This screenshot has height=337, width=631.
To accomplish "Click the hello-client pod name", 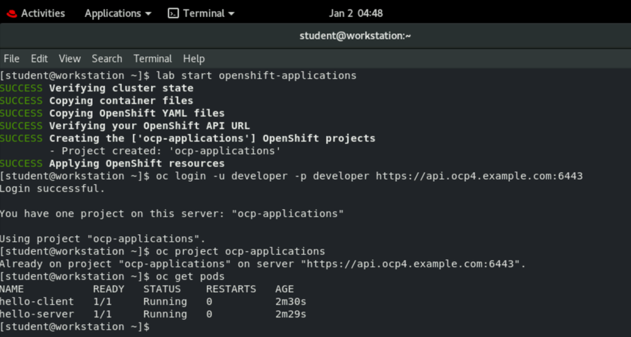I will (x=37, y=302).
